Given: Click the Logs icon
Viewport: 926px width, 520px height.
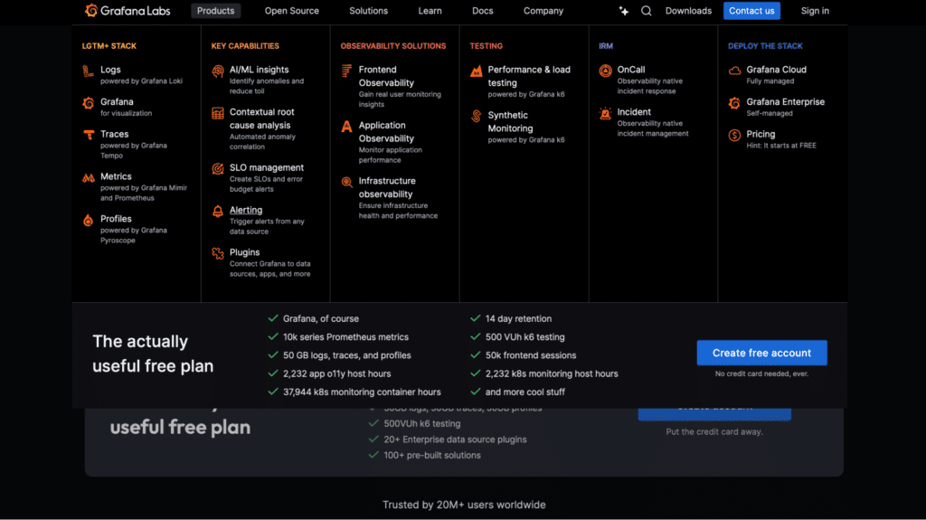Looking at the screenshot, I should coord(88,71).
